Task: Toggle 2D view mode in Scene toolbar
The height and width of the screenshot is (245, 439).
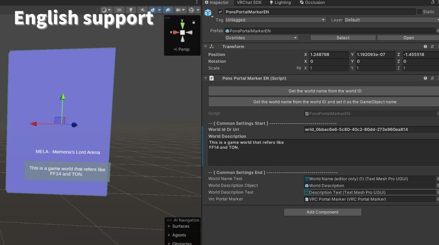Action: tap(119, 10)
